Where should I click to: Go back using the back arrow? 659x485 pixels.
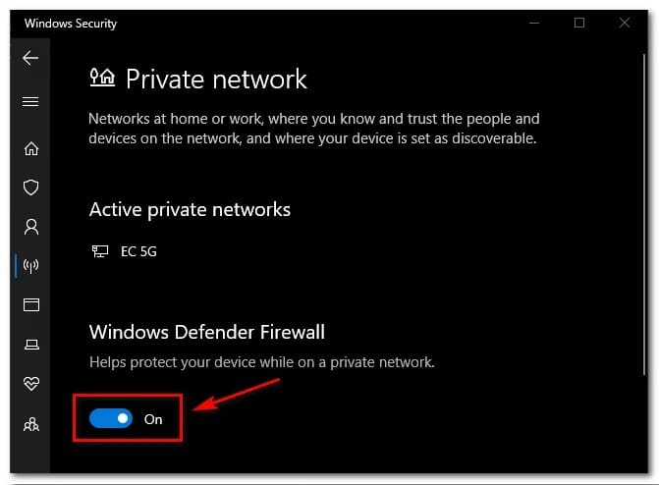click(30, 58)
